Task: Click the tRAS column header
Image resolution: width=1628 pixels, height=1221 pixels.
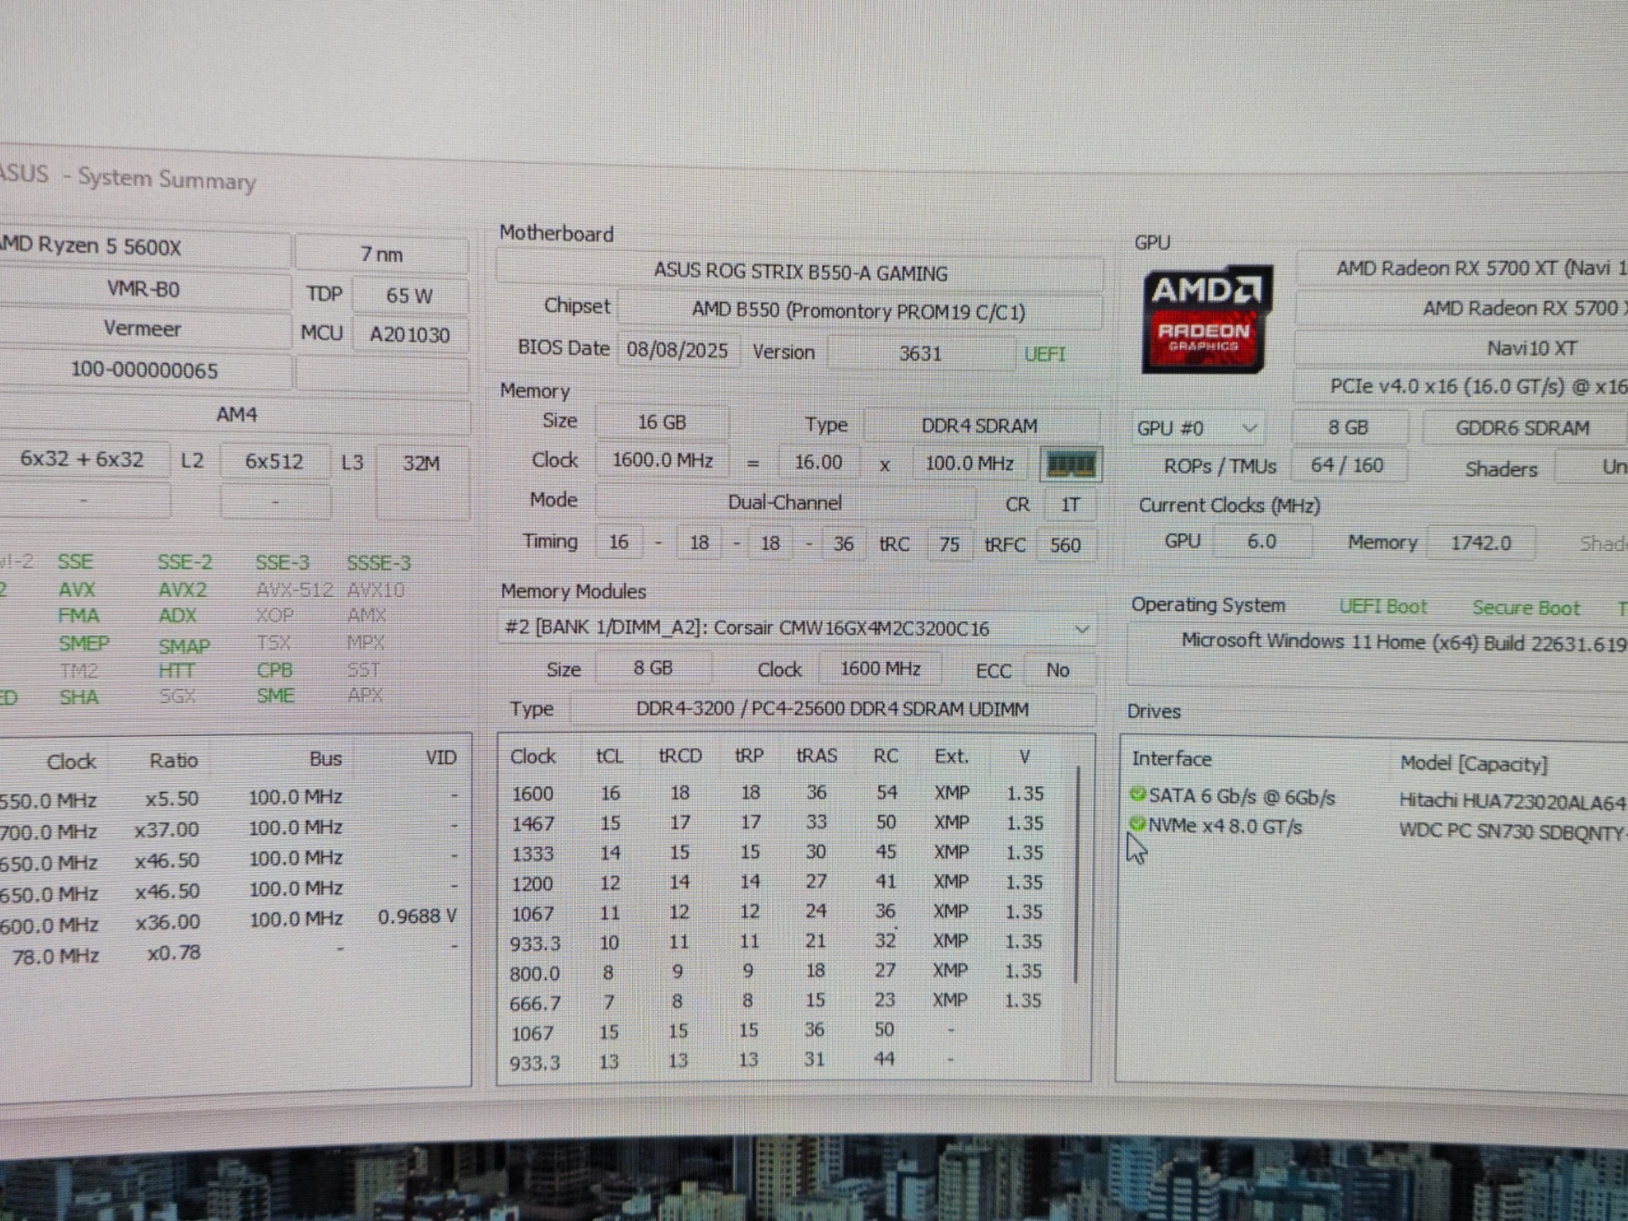Action: point(816,755)
